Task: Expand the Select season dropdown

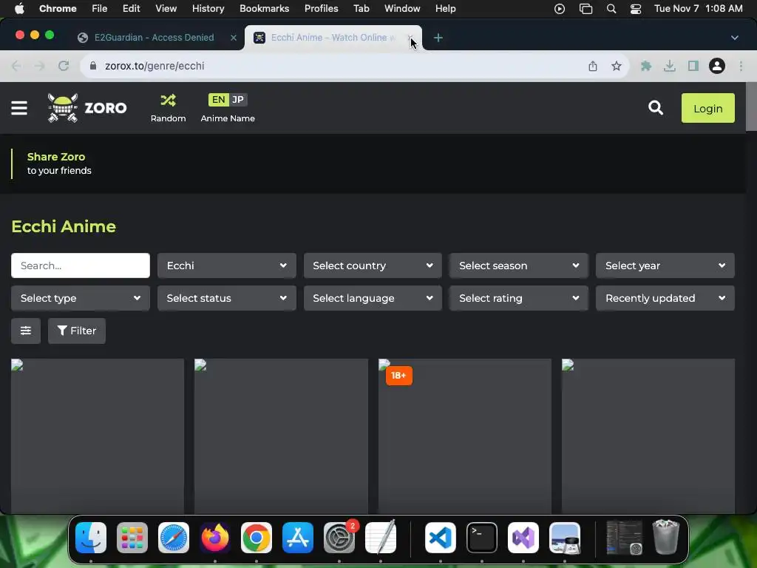Action: coord(519,266)
